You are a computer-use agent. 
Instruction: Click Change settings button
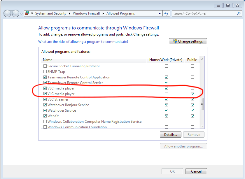point(188,41)
